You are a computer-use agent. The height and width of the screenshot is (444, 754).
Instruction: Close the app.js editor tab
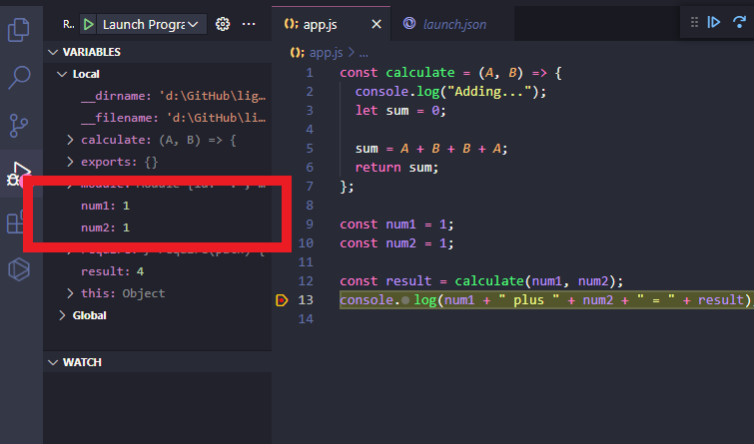[x=376, y=24]
